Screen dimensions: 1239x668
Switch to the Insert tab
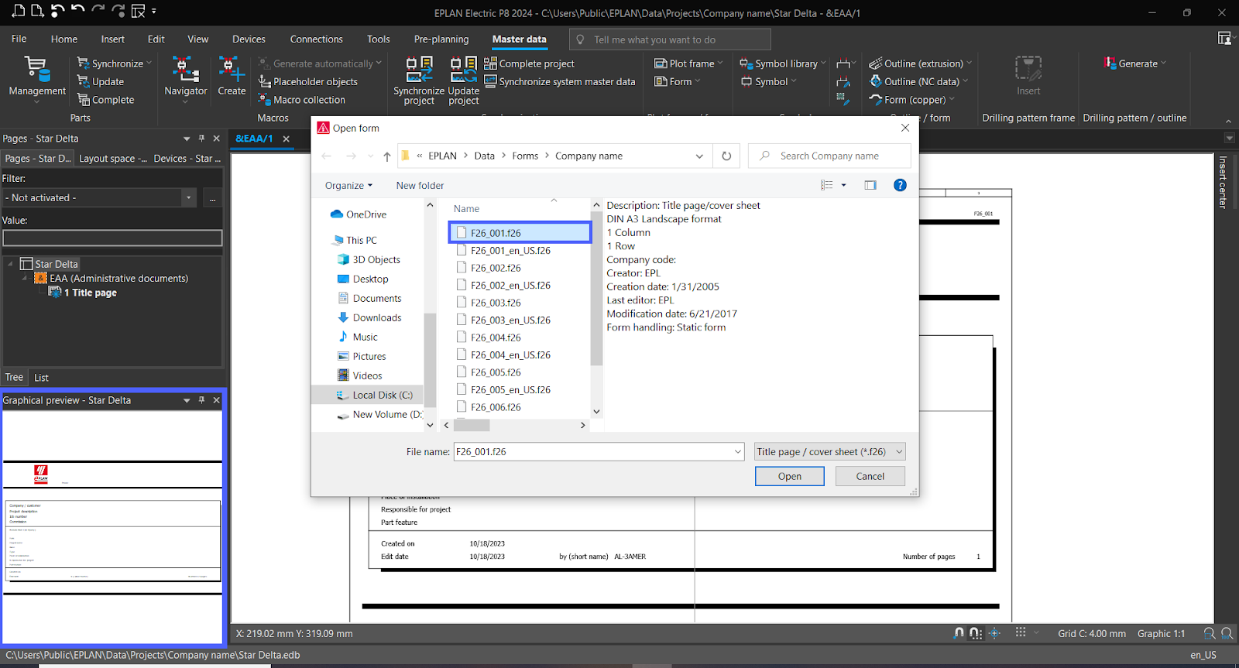pos(112,39)
